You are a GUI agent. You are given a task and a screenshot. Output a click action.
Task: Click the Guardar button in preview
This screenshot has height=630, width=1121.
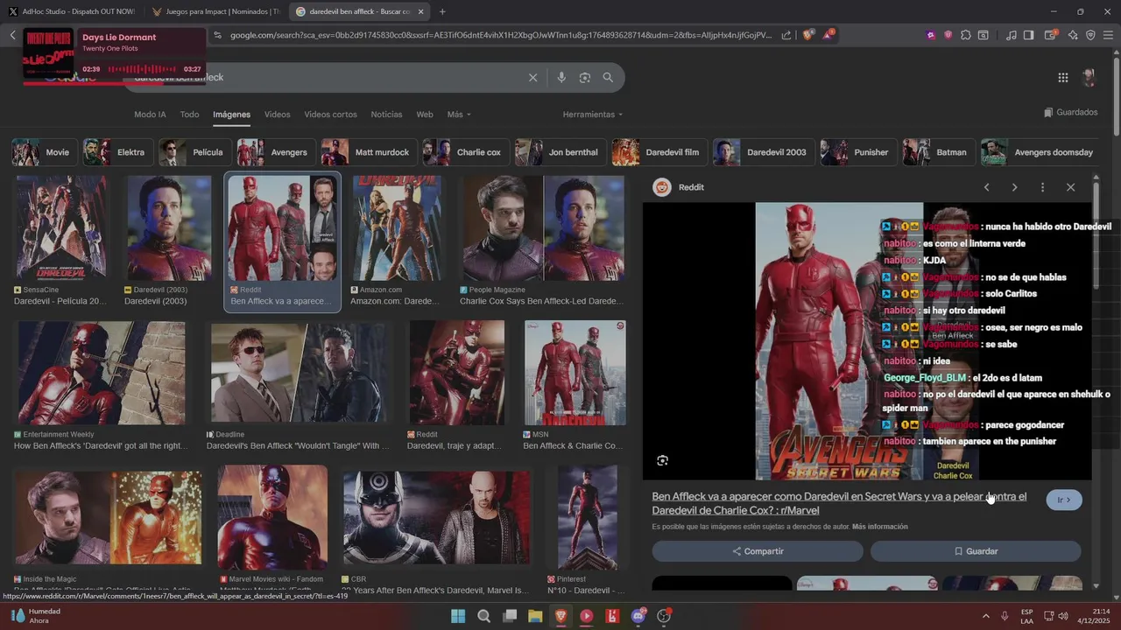pos(976,551)
